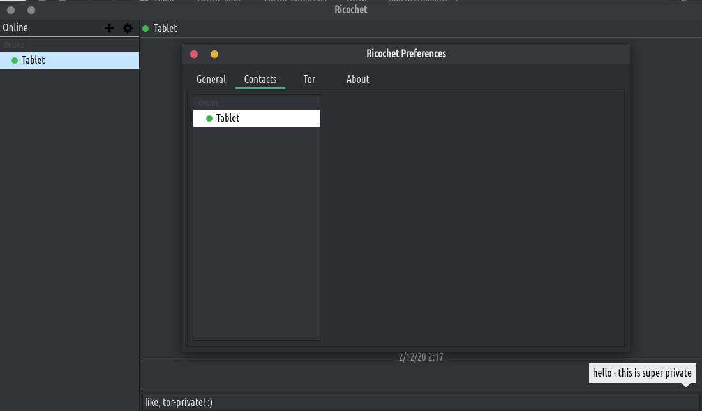This screenshot has height=411, width=702.
Task: Open the Tor tab
Action: tap(310, 80)
